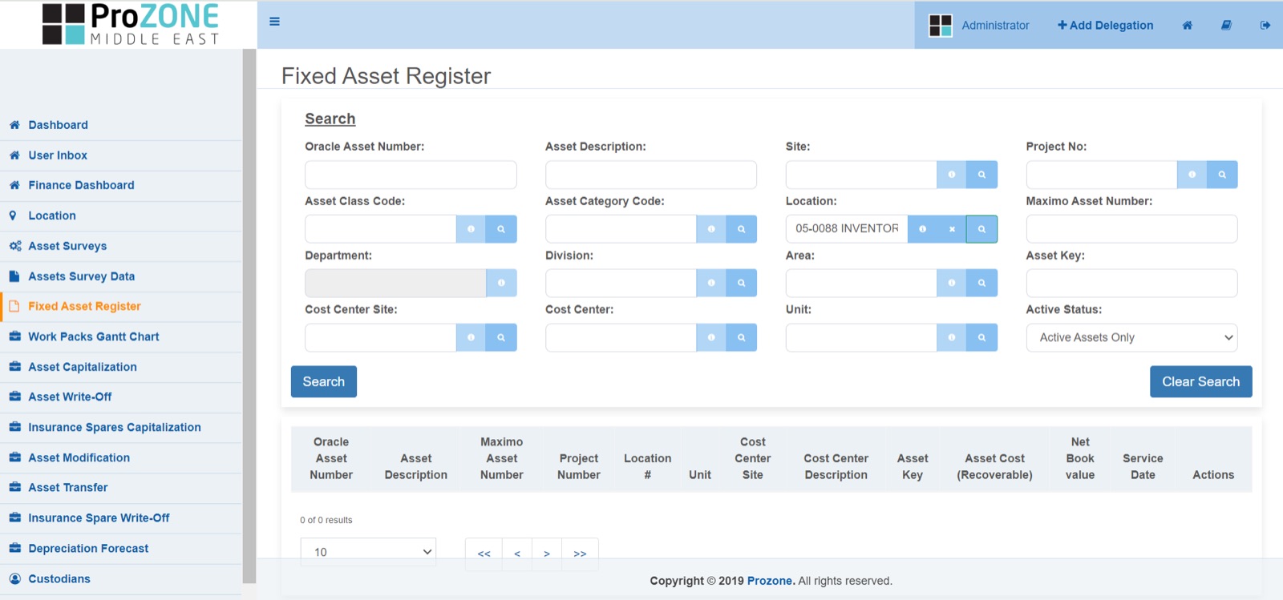This screenshot has width=1283, height=600.
Task: Click the Location field search icon
Action: point(981,229)
